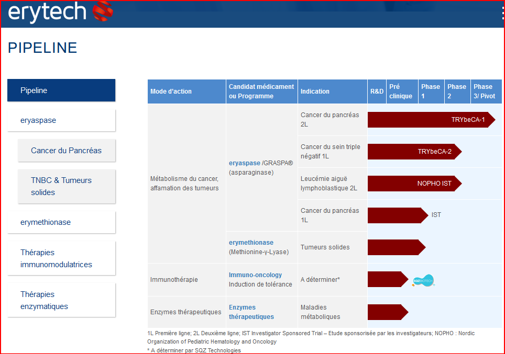
Task: Click the Cancer du sein triple négatif 1L cell
Action: coord(333,152)
